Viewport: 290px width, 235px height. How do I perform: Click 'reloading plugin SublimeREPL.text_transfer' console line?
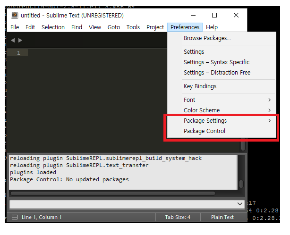[79, 165]
